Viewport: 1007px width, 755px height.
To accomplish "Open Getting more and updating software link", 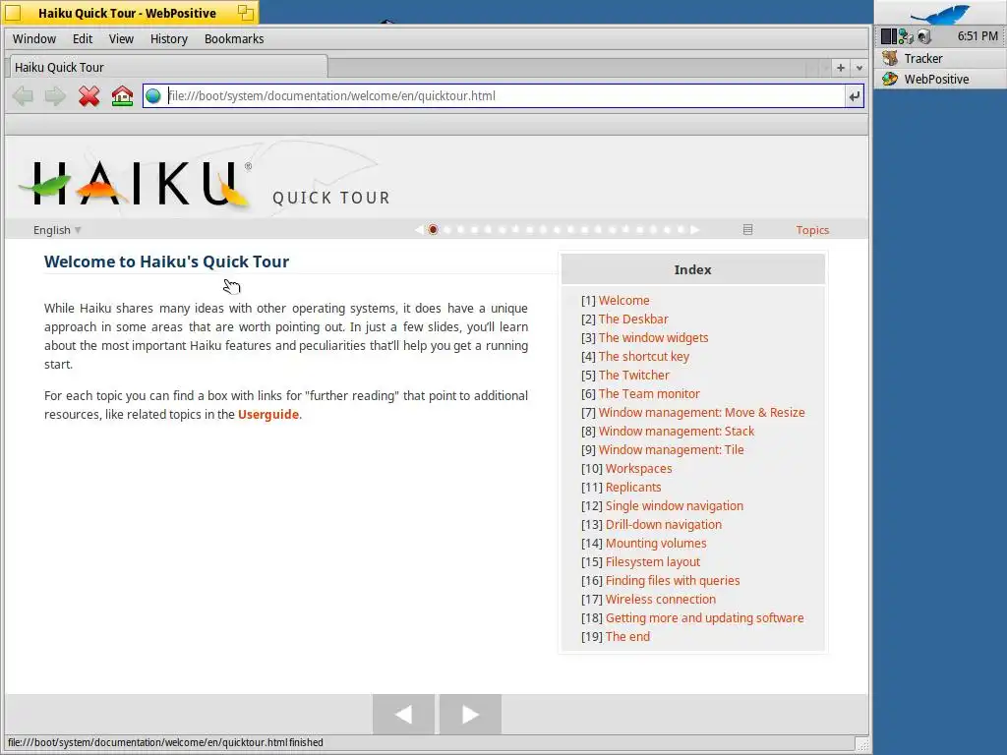I will pos(704,617).
